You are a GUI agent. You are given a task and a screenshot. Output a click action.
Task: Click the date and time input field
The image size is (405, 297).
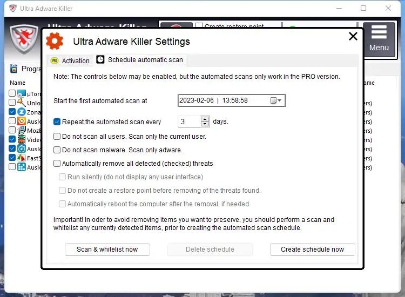(x=232, y=100)
